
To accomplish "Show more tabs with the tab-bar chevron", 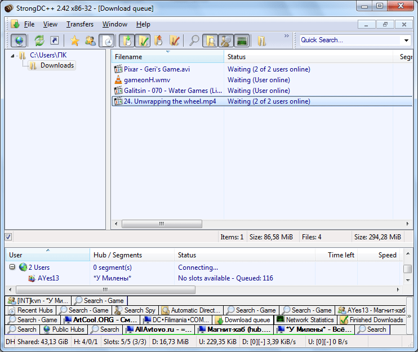I will (409, 317).
